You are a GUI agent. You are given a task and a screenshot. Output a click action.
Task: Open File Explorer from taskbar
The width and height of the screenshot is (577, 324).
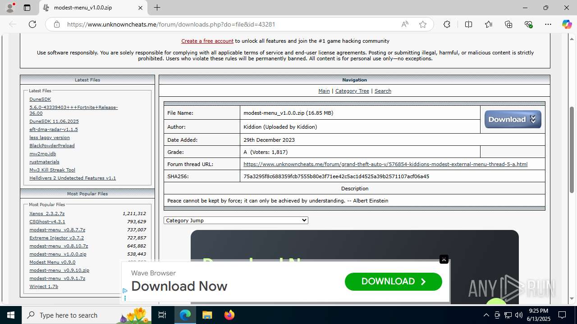pos(207,315)
